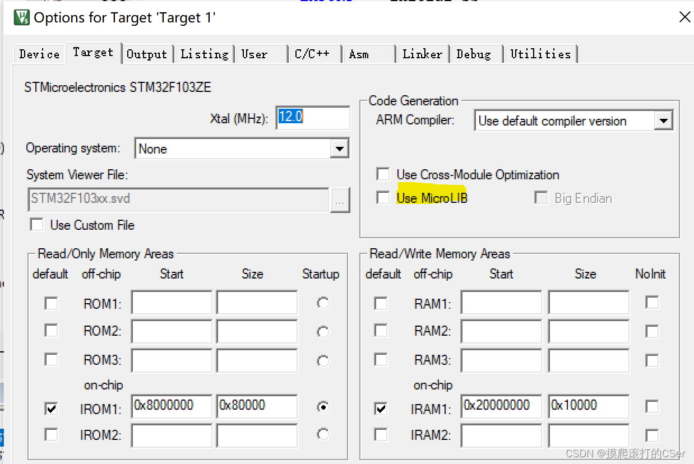Click the IROM1 Size field 0x80000
The height and width of the screenshot is (464, 694).
(x=257, y=407)
